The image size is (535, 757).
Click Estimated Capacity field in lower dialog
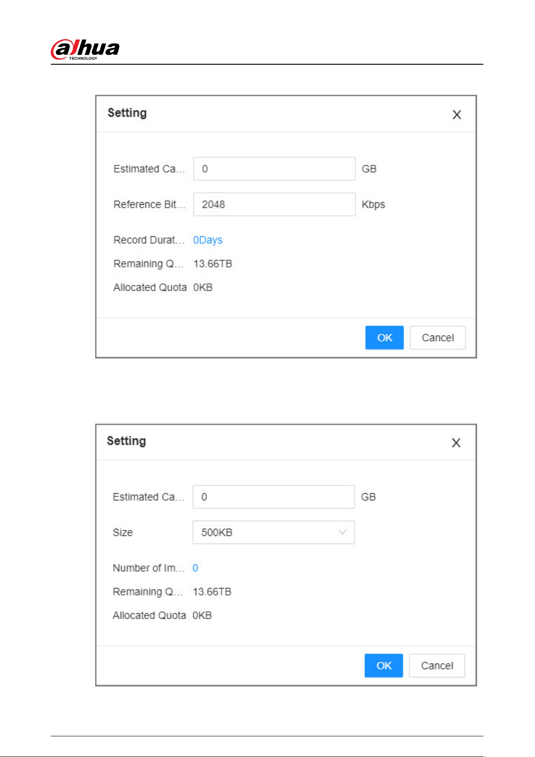(273, 497)
